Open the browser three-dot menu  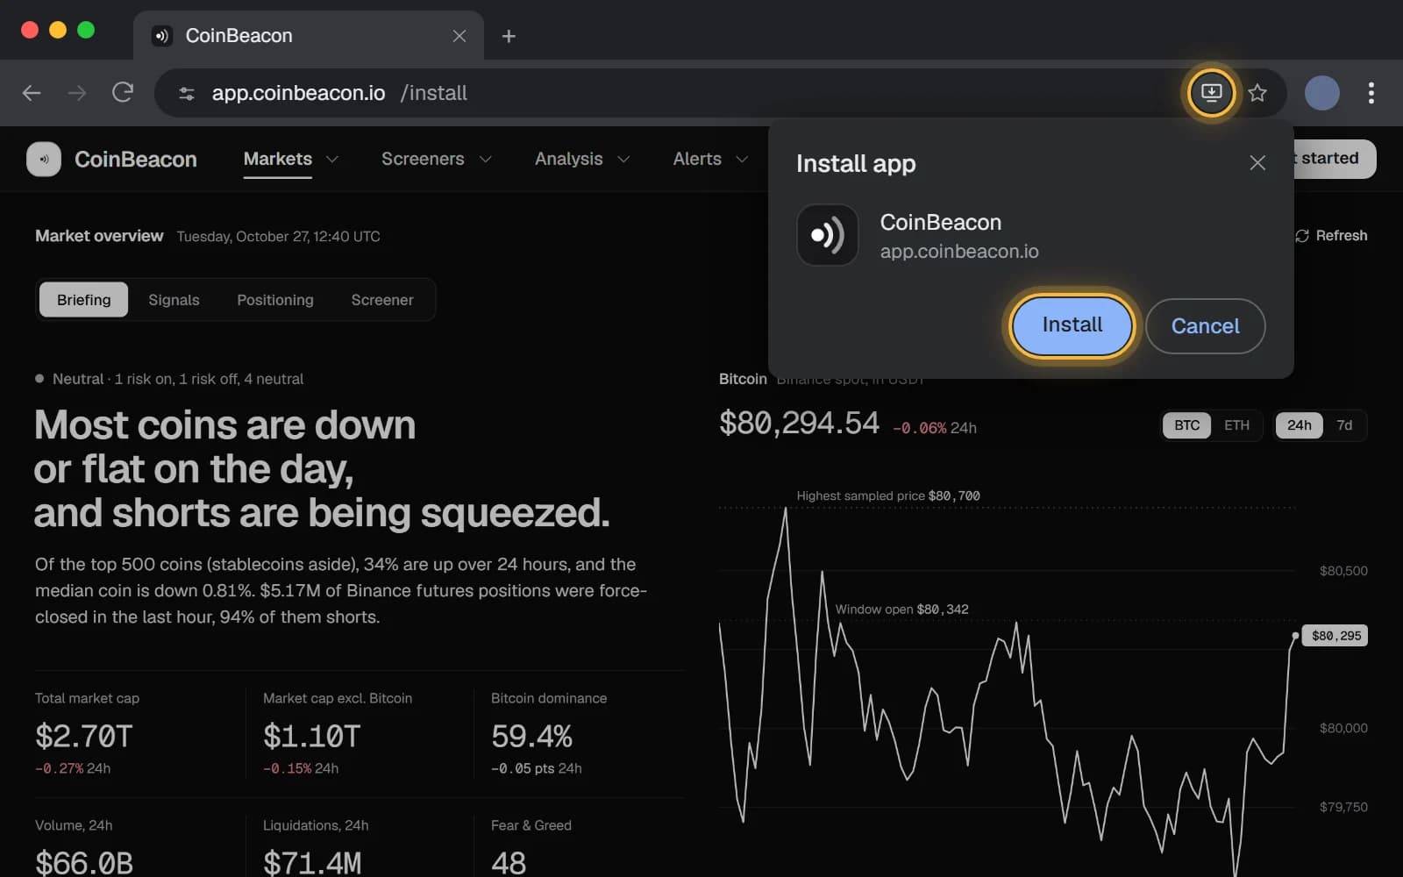(x=1371, y=92)
